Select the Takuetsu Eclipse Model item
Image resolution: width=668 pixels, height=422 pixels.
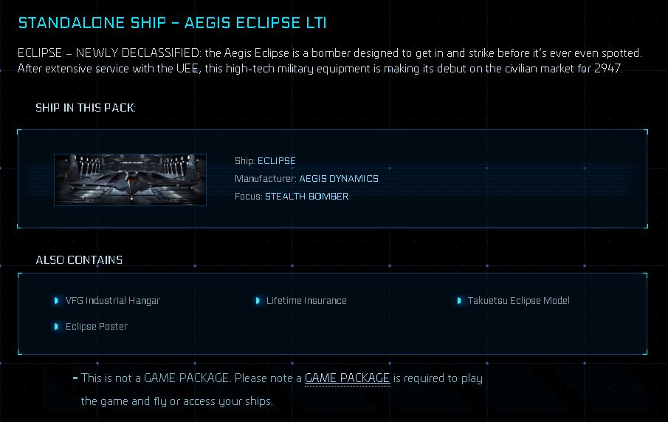click(518, 301)
